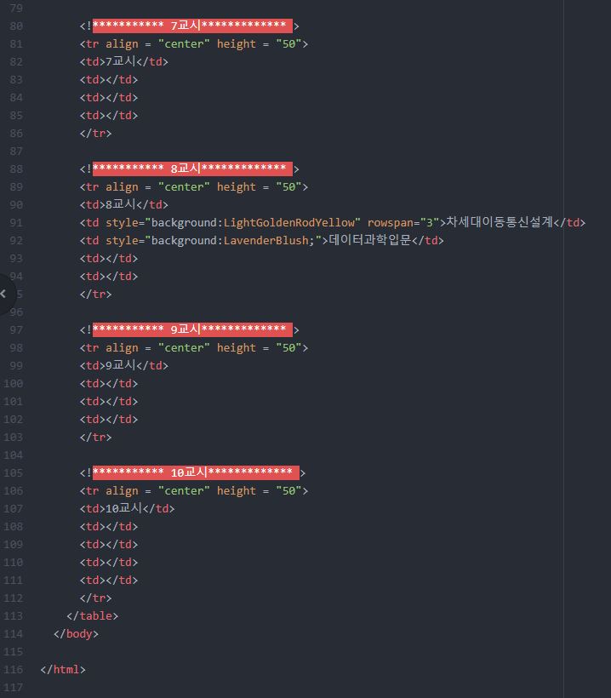Click the 데이터과학입문 cell text
This screenshot has height=698, width=611.
(370, 240)
